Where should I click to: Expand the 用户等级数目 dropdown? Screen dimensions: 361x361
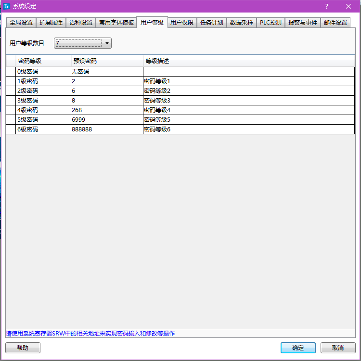tap(83, 43)
